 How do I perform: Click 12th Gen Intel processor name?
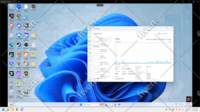tap(159, 39)
